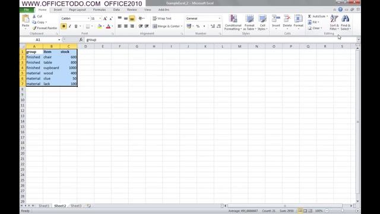Screen dimensions: 380x214
Task: Align text right
Action: pyautogui.click(x=132, y=26)
